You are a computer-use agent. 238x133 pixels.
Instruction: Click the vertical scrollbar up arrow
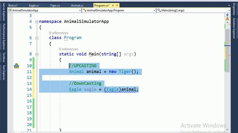227,23
